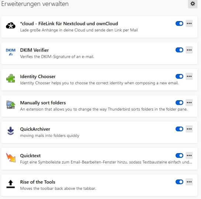
Task: Open details for Manually sort folders title
Action: 43,103
